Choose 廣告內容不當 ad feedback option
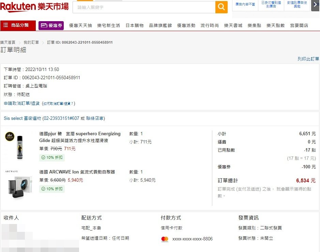 point(245,4)
